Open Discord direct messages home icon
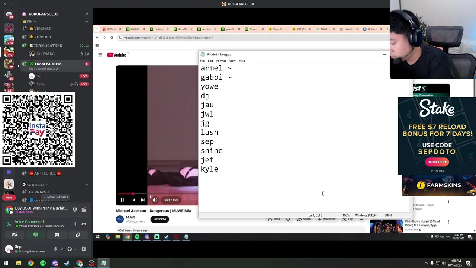The width and height of the screenshot is (476, 268). tap(9, 14)
